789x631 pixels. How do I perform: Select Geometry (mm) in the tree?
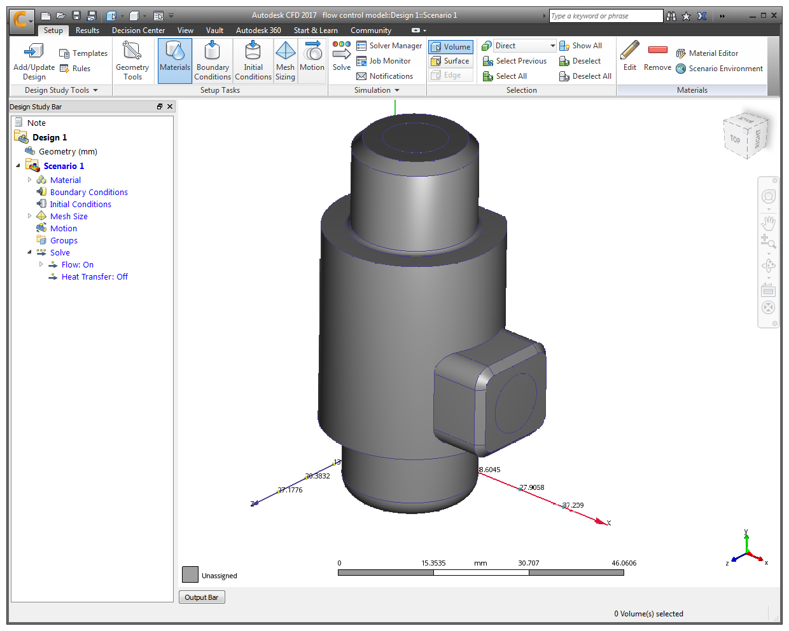tap(67, 151)
